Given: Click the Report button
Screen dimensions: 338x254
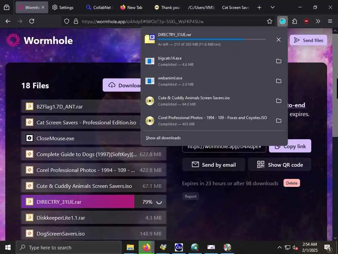Looking at the screenshot, I should coord(190,196).
